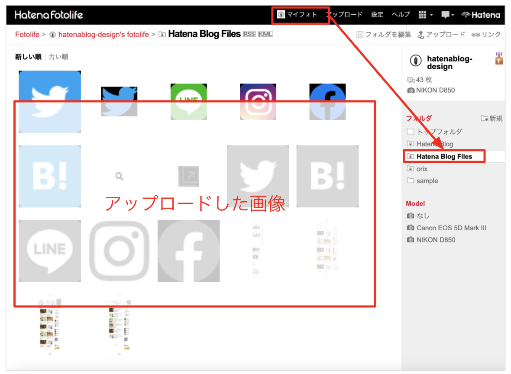Open the large blue Twitter thumbnail

[x=50, y=102]
